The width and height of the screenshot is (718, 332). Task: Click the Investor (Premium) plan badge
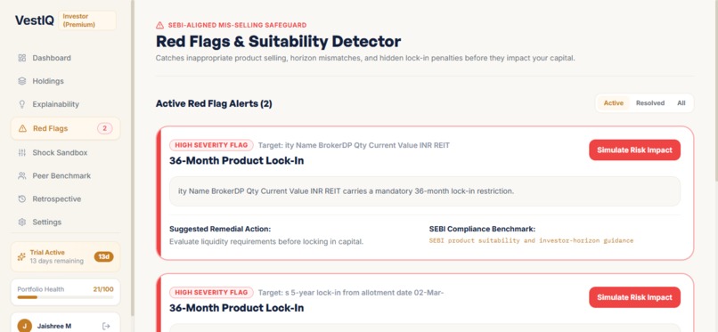[x=87, y=20]
